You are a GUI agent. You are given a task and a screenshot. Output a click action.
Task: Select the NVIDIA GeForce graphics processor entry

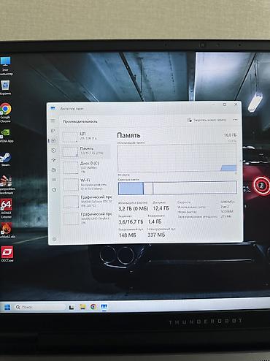88,201
